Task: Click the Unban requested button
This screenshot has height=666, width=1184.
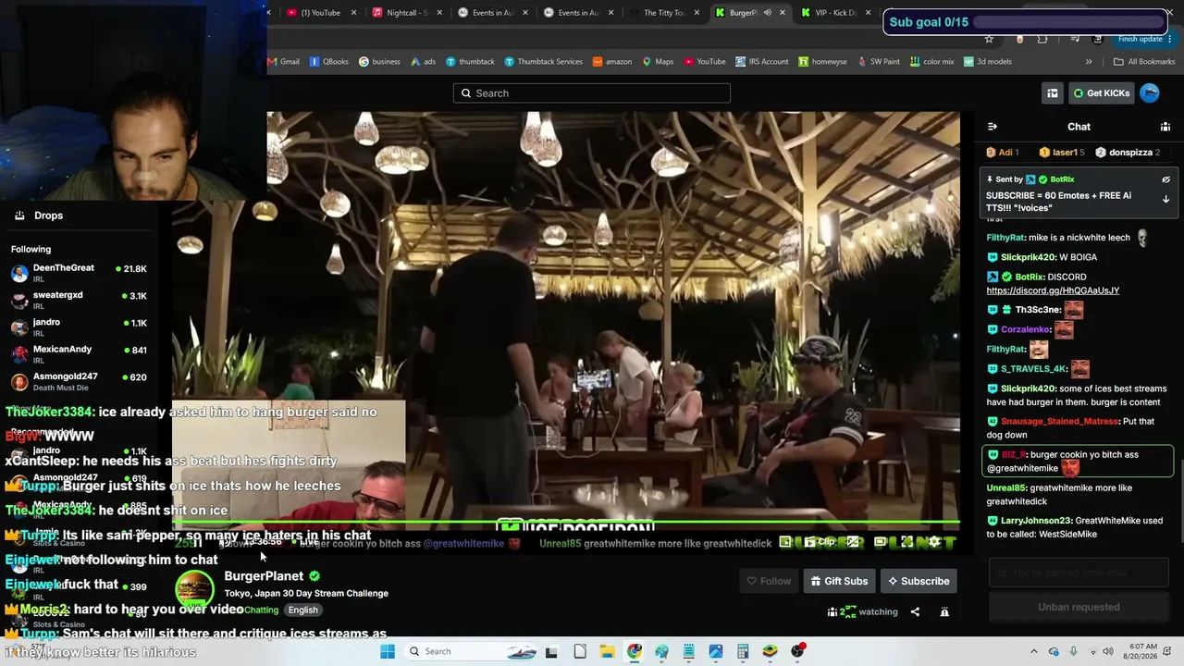Action: click(1079, 607)
